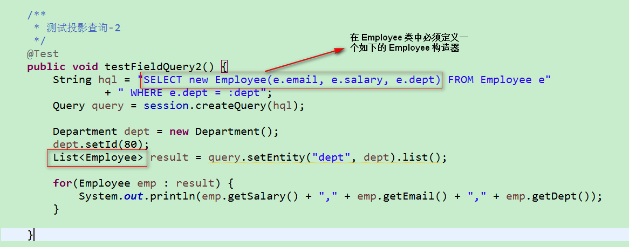The width and height of the screenshot is (629, 247).
Task: Click the "public" keyword
Action: click(46, 66)
